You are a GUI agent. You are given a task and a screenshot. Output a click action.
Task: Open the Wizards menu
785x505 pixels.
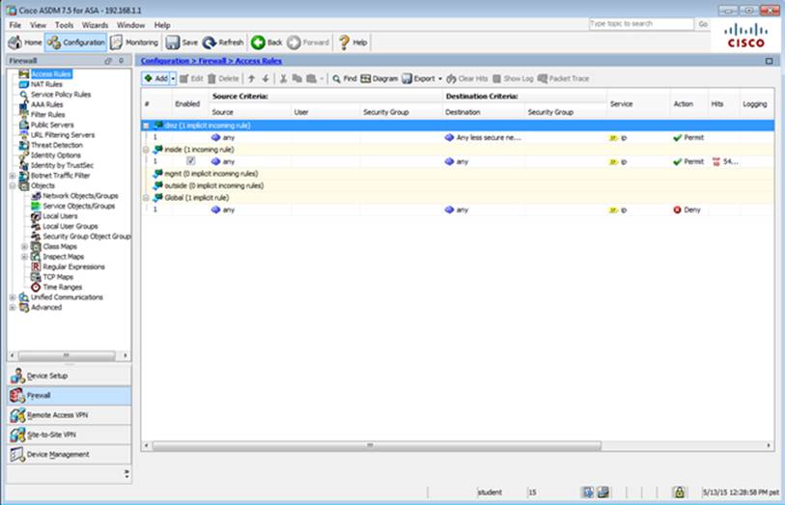pyautogui.click(x=95, y=24)
